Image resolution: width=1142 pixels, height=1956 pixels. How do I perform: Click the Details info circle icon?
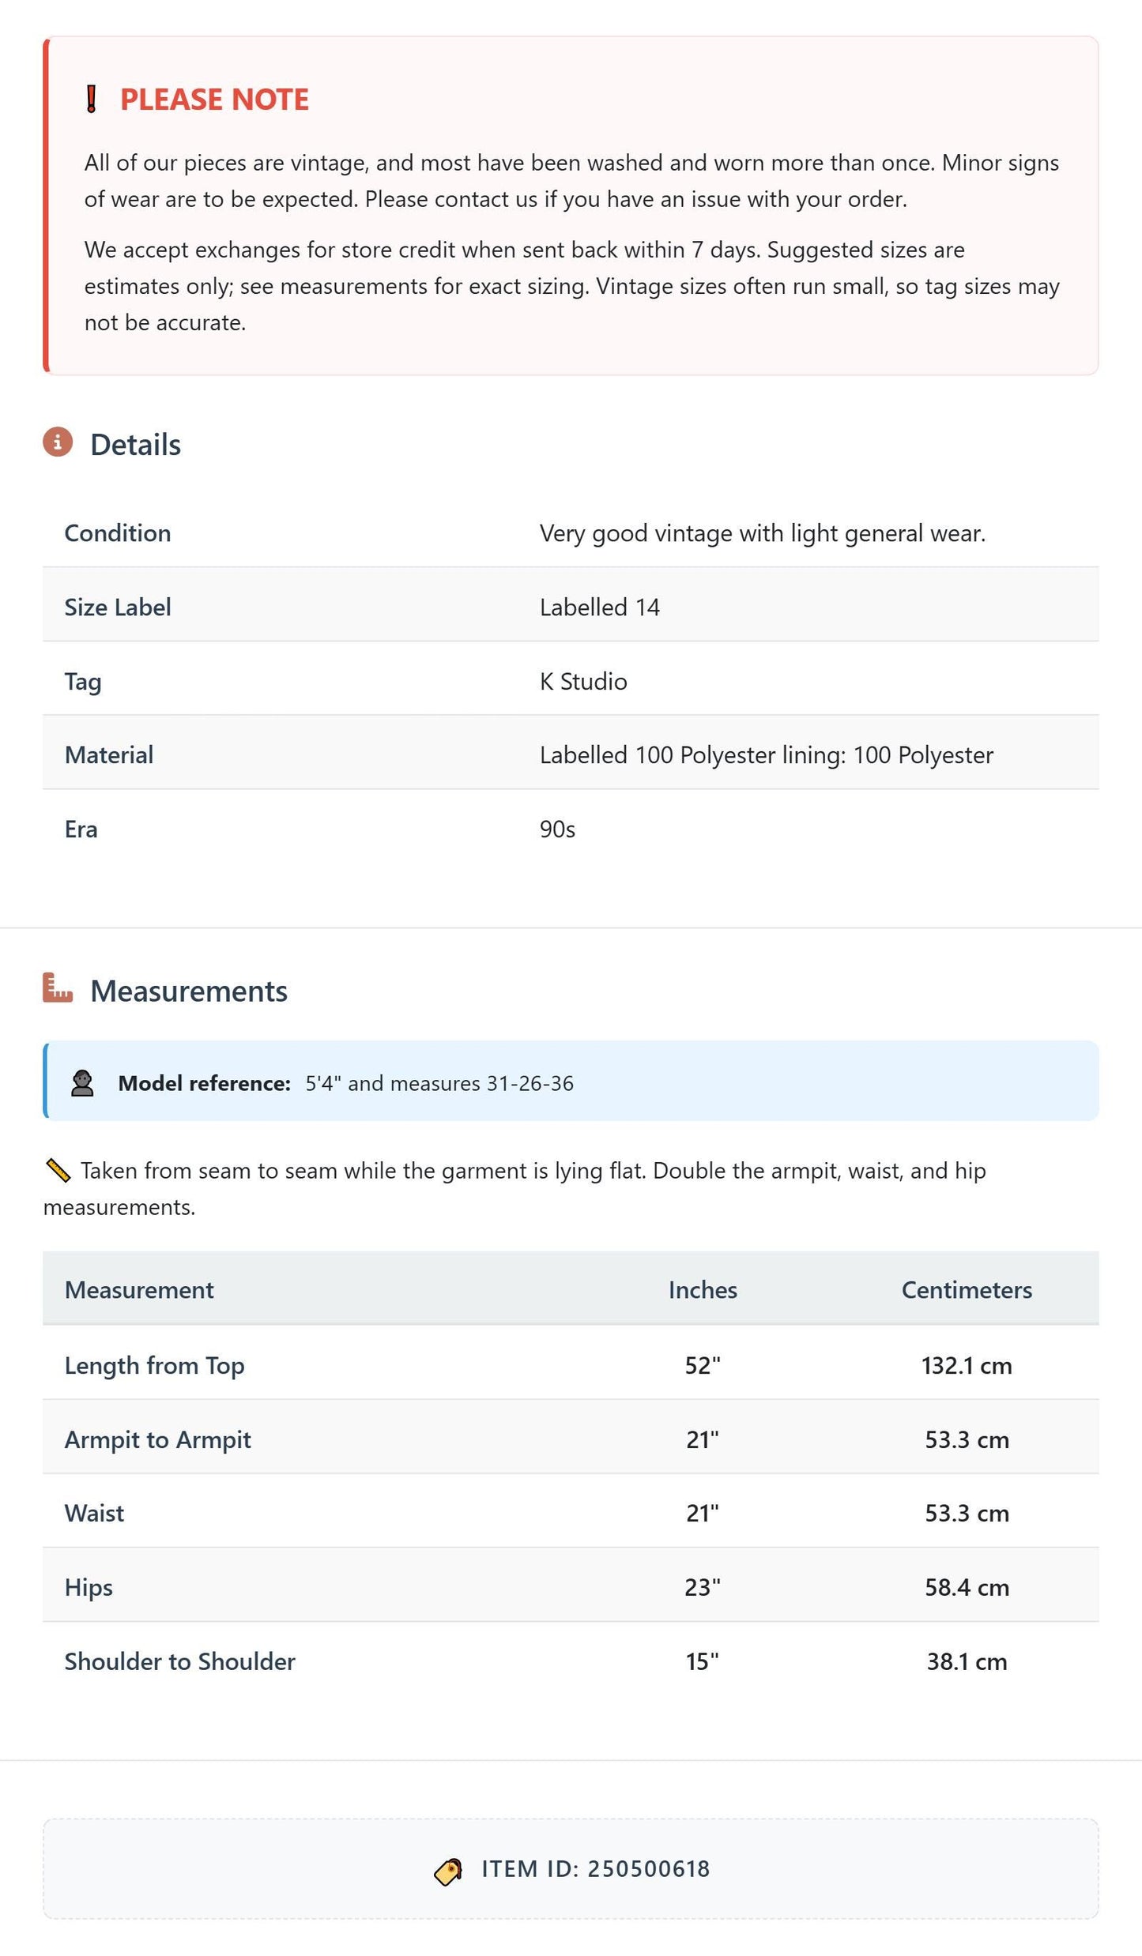tap(58, 442)
